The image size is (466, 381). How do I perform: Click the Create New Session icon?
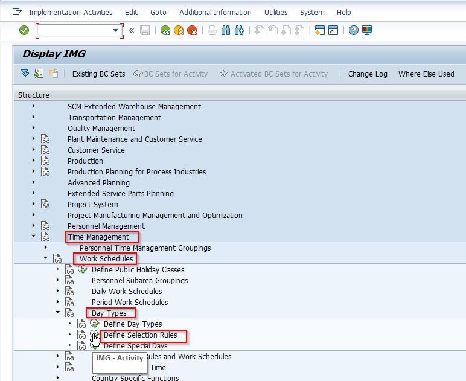pos(320,30)
